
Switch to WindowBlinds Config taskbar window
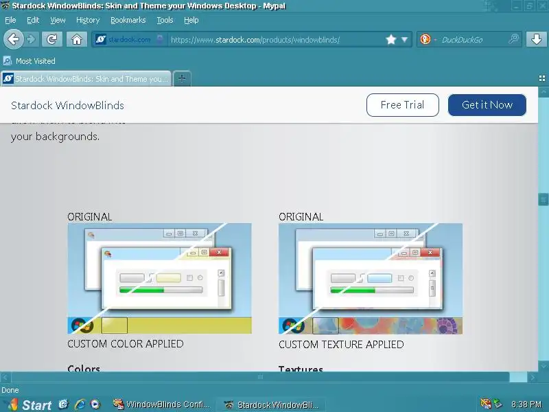pos(161,404)
